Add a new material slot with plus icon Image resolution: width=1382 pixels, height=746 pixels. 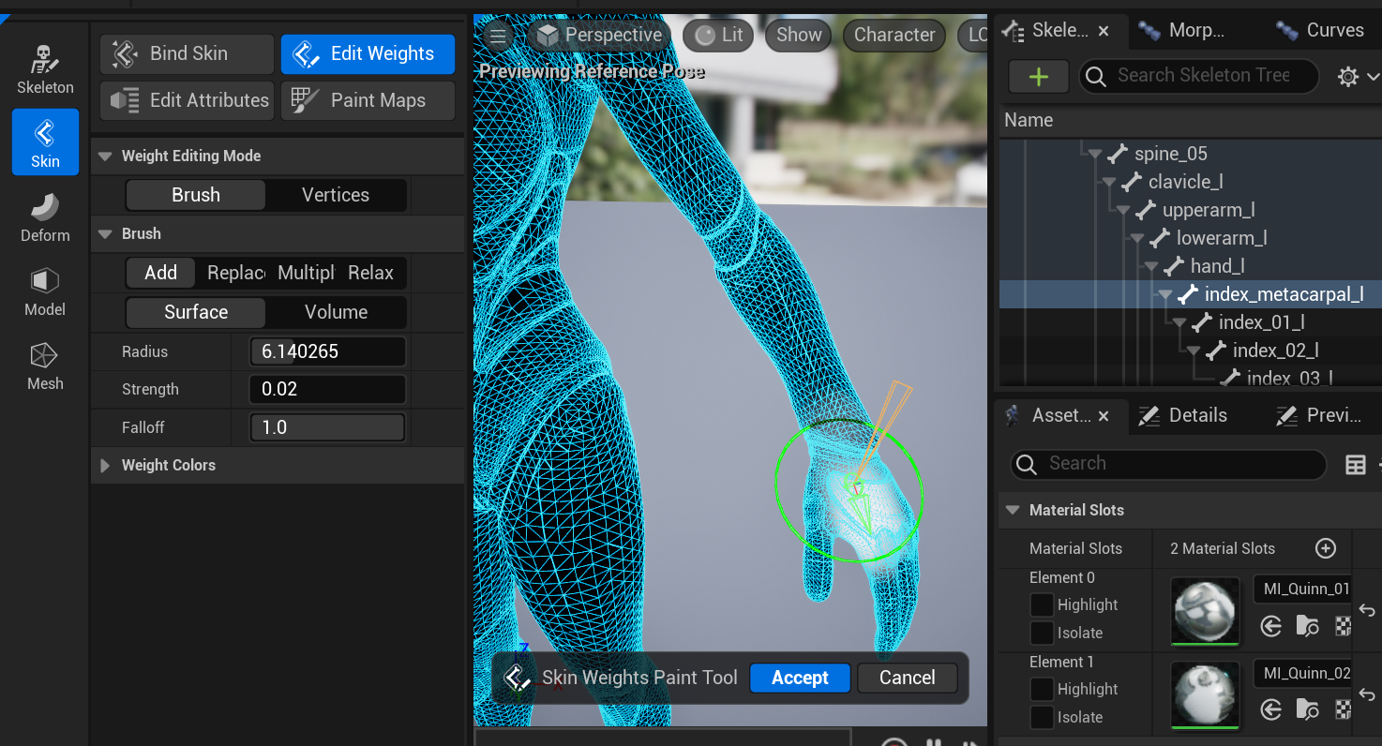(1325, 548)
